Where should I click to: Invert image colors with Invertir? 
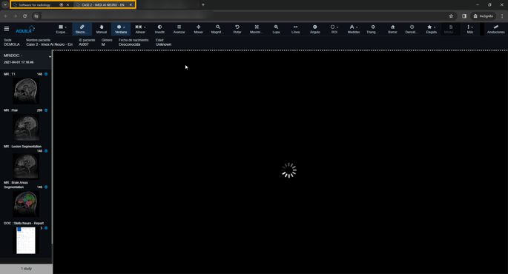159,29
